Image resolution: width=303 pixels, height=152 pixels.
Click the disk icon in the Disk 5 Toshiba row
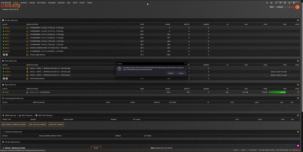[x=28, y=48]
